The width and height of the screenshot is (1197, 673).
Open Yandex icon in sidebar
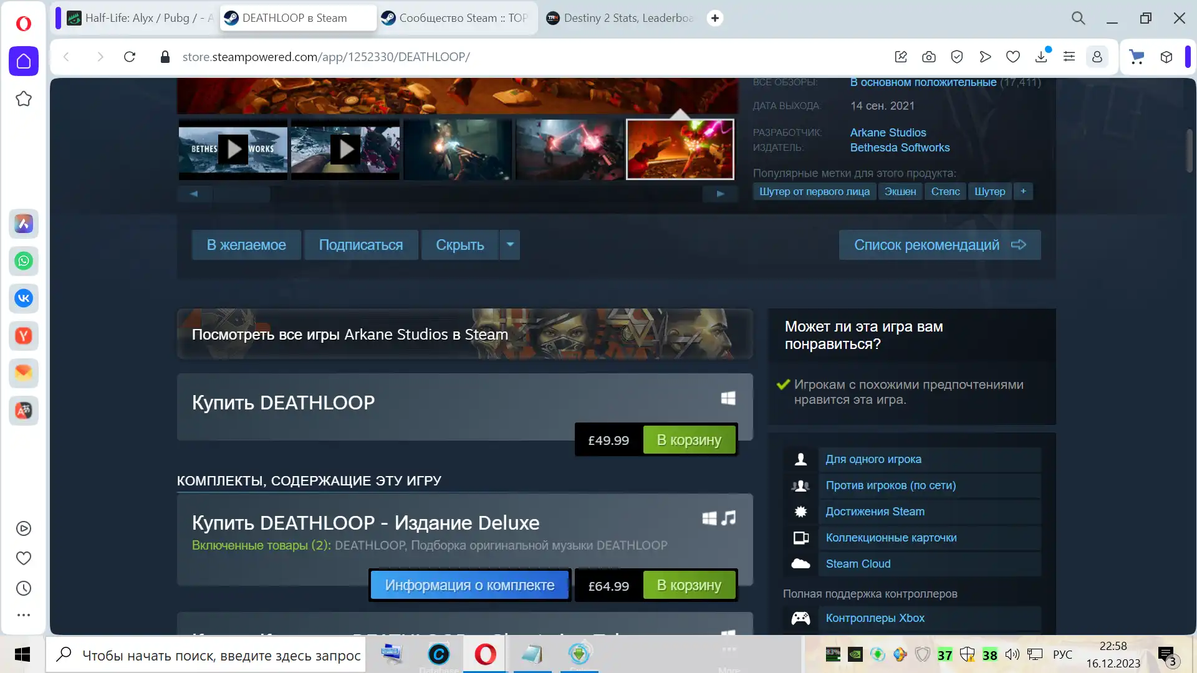(24, 336)
